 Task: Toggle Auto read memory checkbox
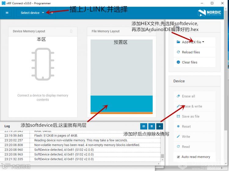click(x=178, y=157)
